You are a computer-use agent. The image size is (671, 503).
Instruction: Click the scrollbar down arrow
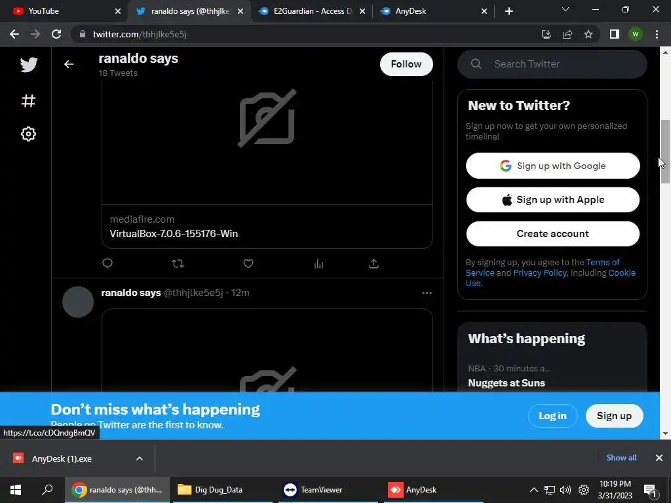click(x=665, y=434)
